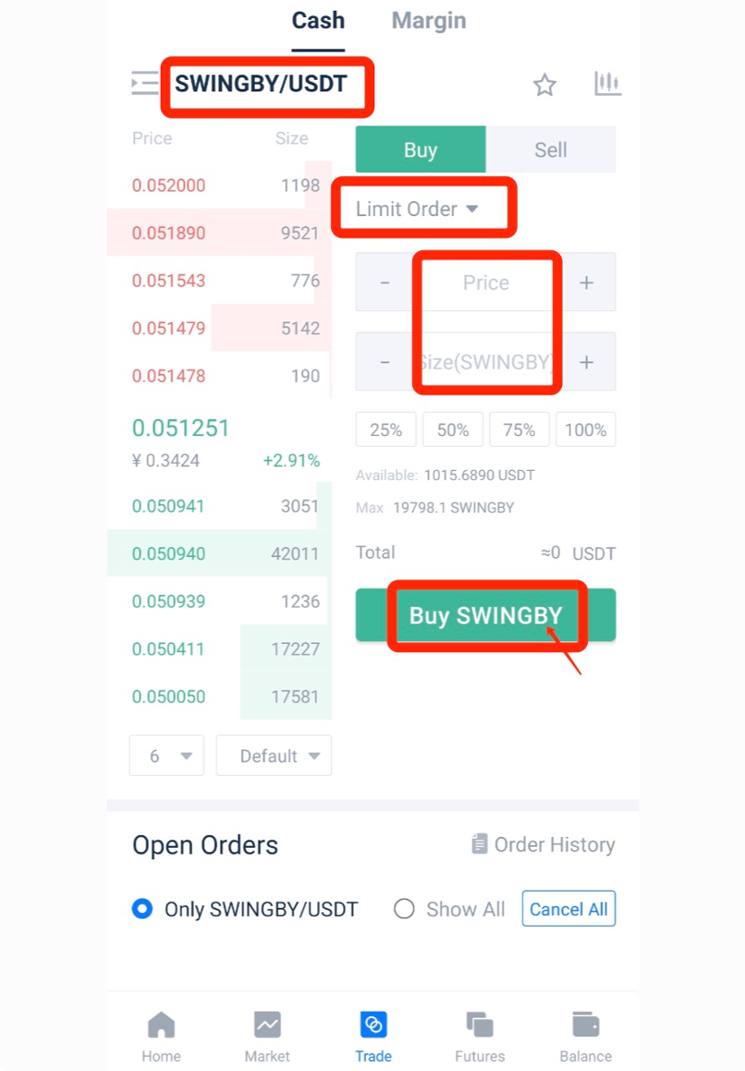Image resolution: width=745 pixels, height=1071 pixels.
Task: Select the Cash tab
Action: pyautogui.click(x=318, y=21)
